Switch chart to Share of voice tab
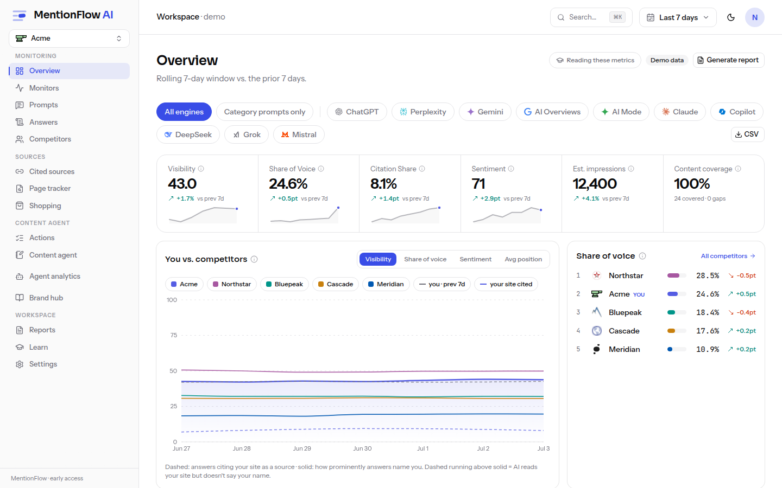Viewport: 782px width, 488px height. click(x=425, y=259)
